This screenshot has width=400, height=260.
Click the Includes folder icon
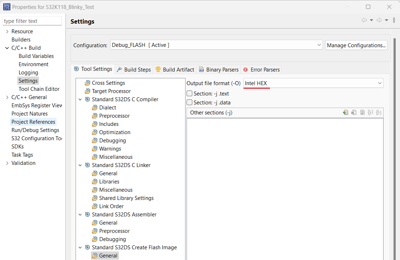(x=95, y=124)
